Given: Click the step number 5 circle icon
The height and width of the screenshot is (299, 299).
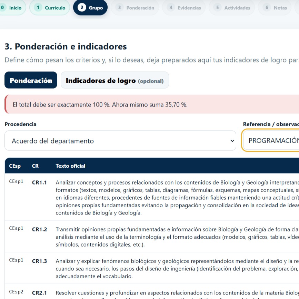Looking at the screenshot, I should [x=217, y=8].
